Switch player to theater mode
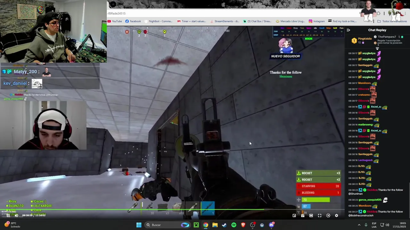Screen dimensions: 410x230 [311, 216]
